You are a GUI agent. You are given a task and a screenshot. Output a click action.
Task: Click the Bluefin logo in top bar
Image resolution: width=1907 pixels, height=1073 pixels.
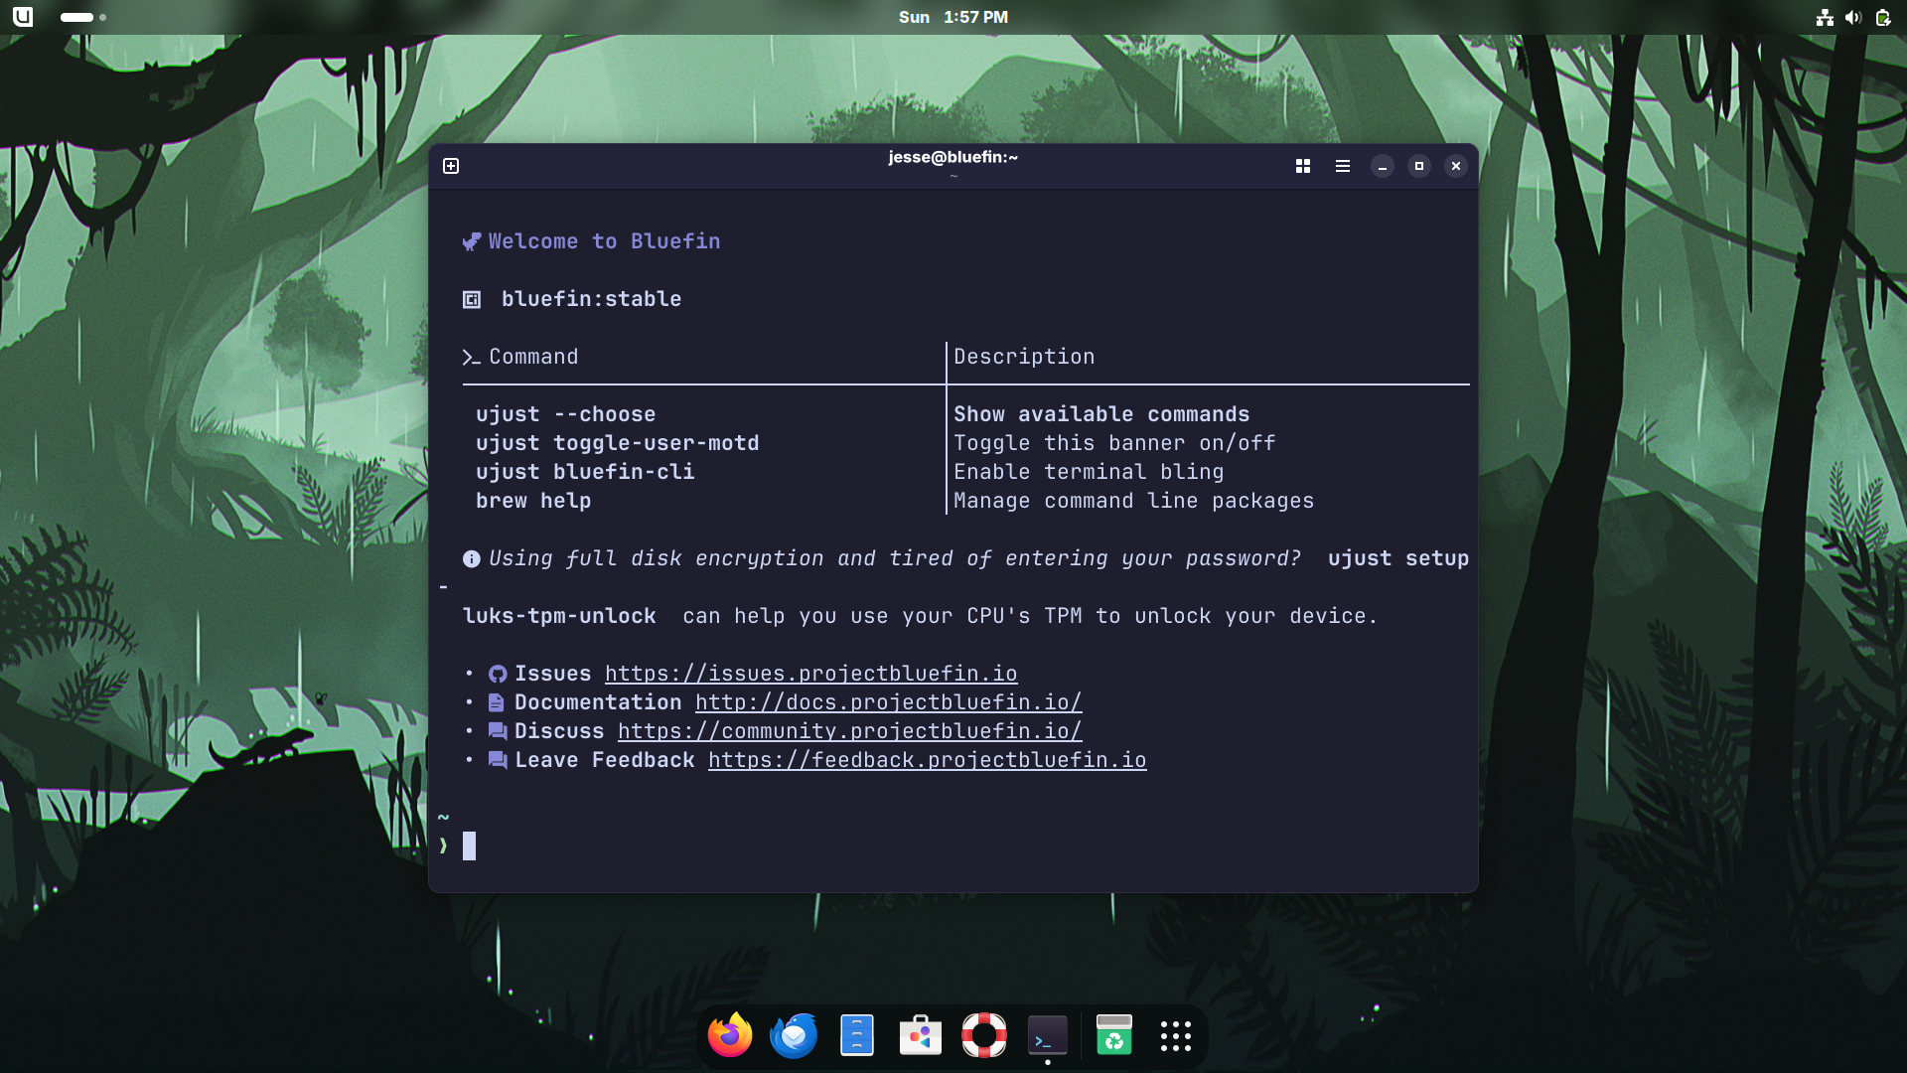[23, 17]
